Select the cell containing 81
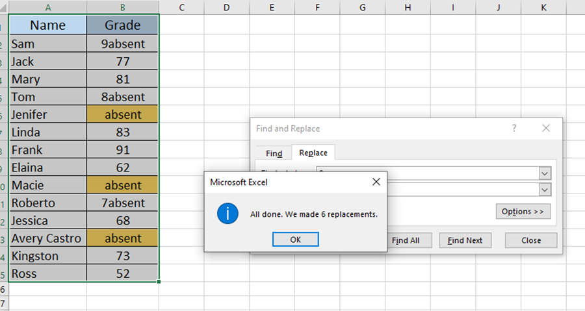Viewport: 585px width, 311px height. (x=123, y=79)
